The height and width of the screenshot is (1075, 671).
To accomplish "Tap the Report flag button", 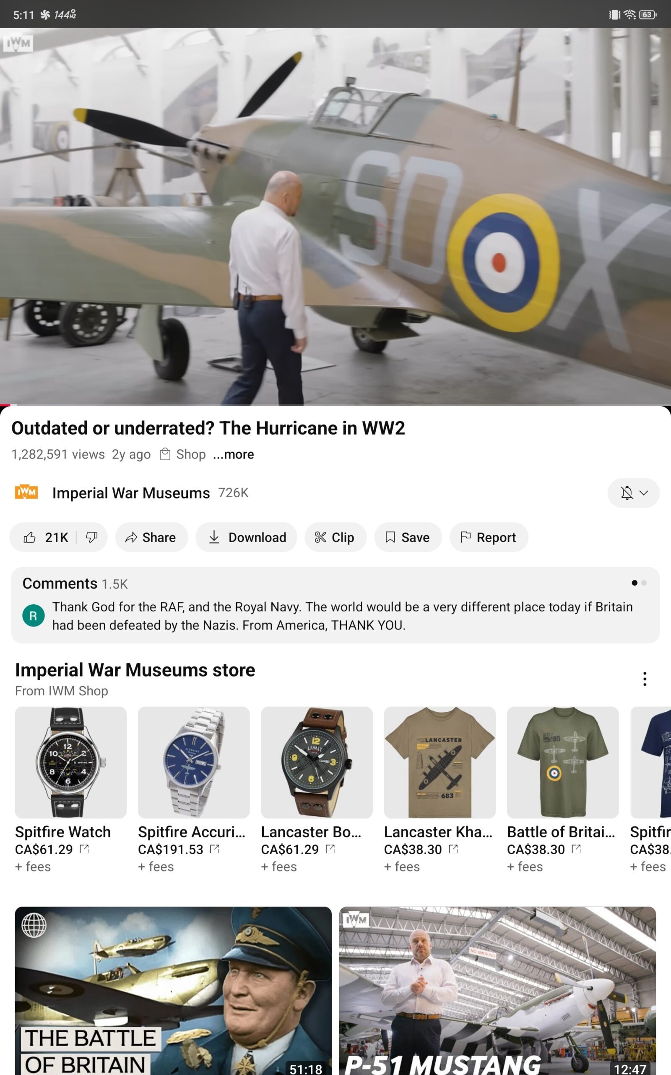I will click(x=489, y=537).
